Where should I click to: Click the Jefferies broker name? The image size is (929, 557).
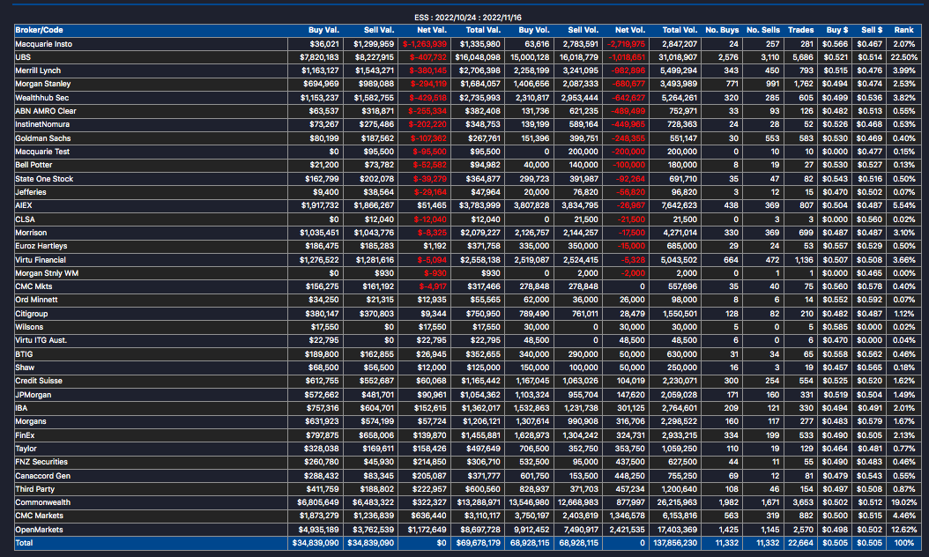(31, 192)
